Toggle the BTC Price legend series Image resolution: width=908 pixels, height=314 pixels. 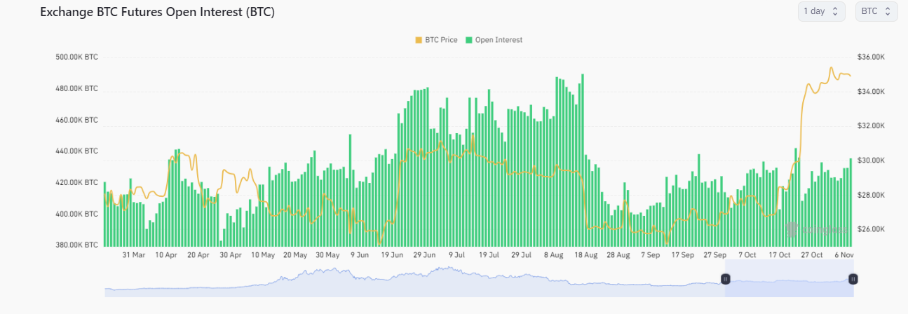pos(440,40)
